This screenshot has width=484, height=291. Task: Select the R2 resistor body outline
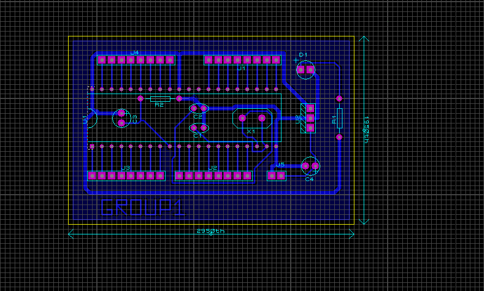tap(160, 98)
